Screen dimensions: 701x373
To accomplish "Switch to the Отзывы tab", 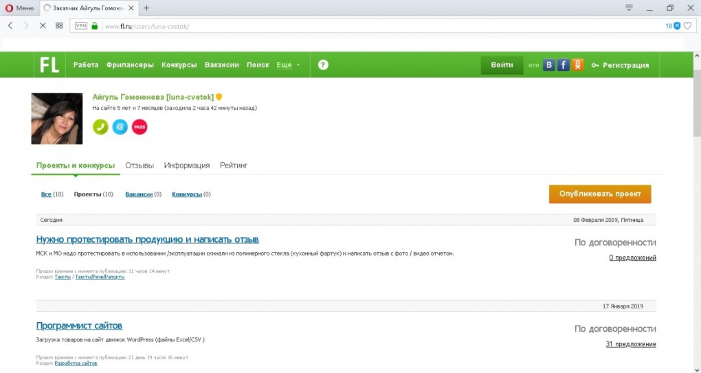I will click(140, 166).
